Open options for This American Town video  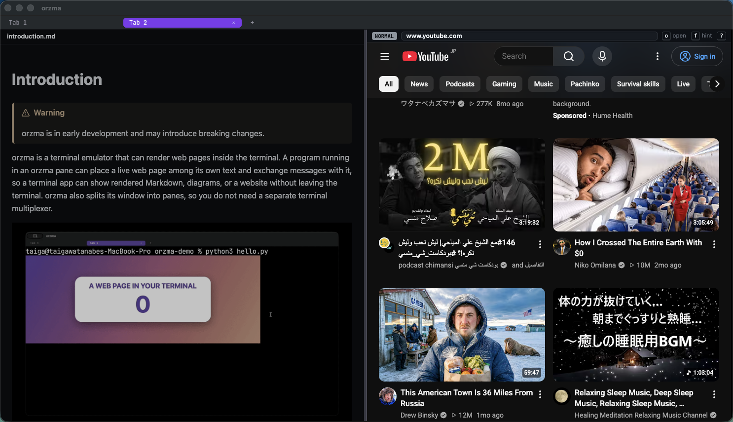[x=540, y=394]
